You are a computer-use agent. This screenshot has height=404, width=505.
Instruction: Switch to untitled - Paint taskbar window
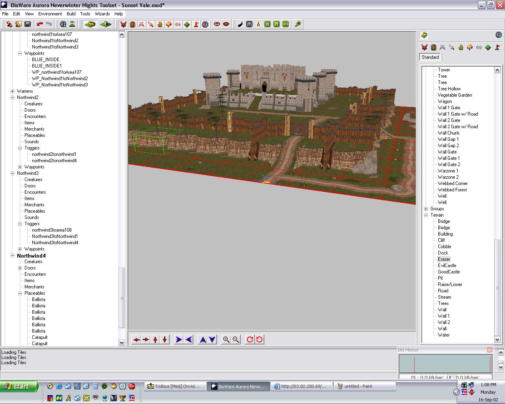click(365, 386)
